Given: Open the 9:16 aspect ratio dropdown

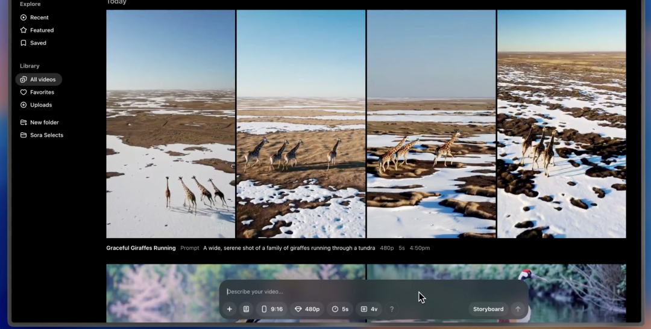Looking at the screenshot, I should click(x=272, y=309).
